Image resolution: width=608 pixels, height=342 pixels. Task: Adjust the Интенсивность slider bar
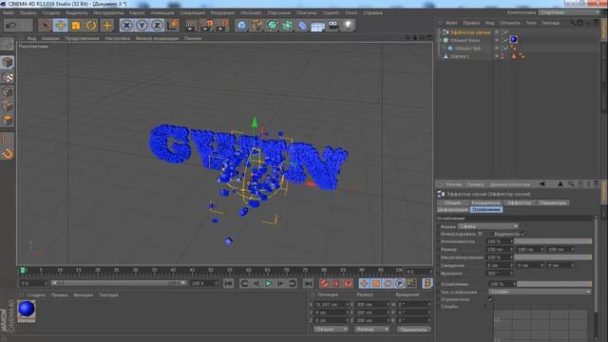pyautogui.click(x=553, y=241)
